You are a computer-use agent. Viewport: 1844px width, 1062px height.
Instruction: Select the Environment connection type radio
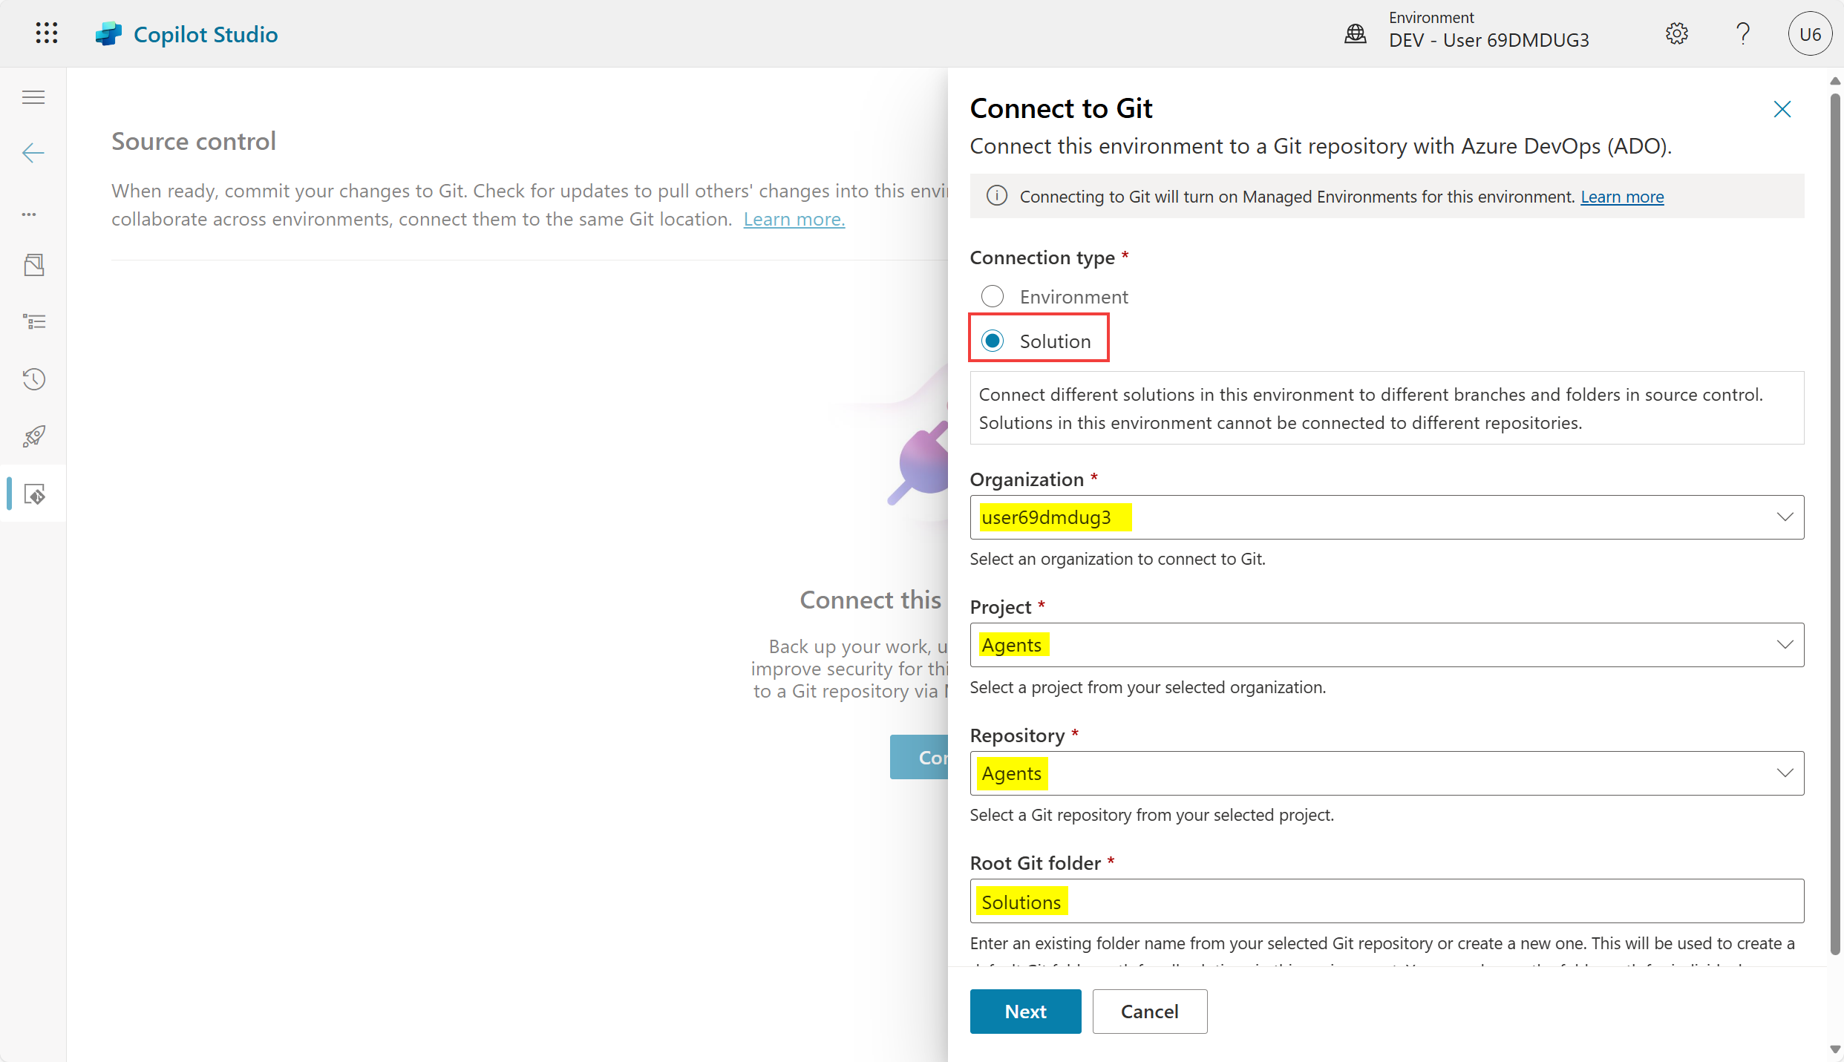point(993,297)
